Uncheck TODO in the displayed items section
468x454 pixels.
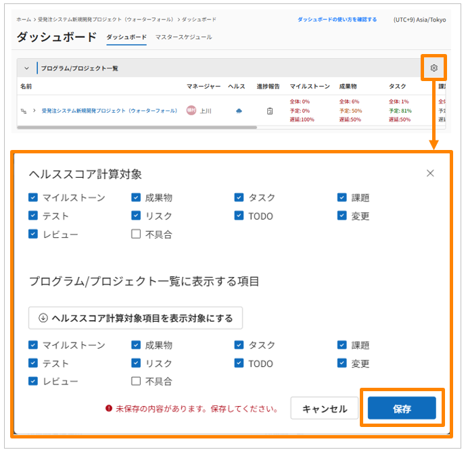point(239,363)
